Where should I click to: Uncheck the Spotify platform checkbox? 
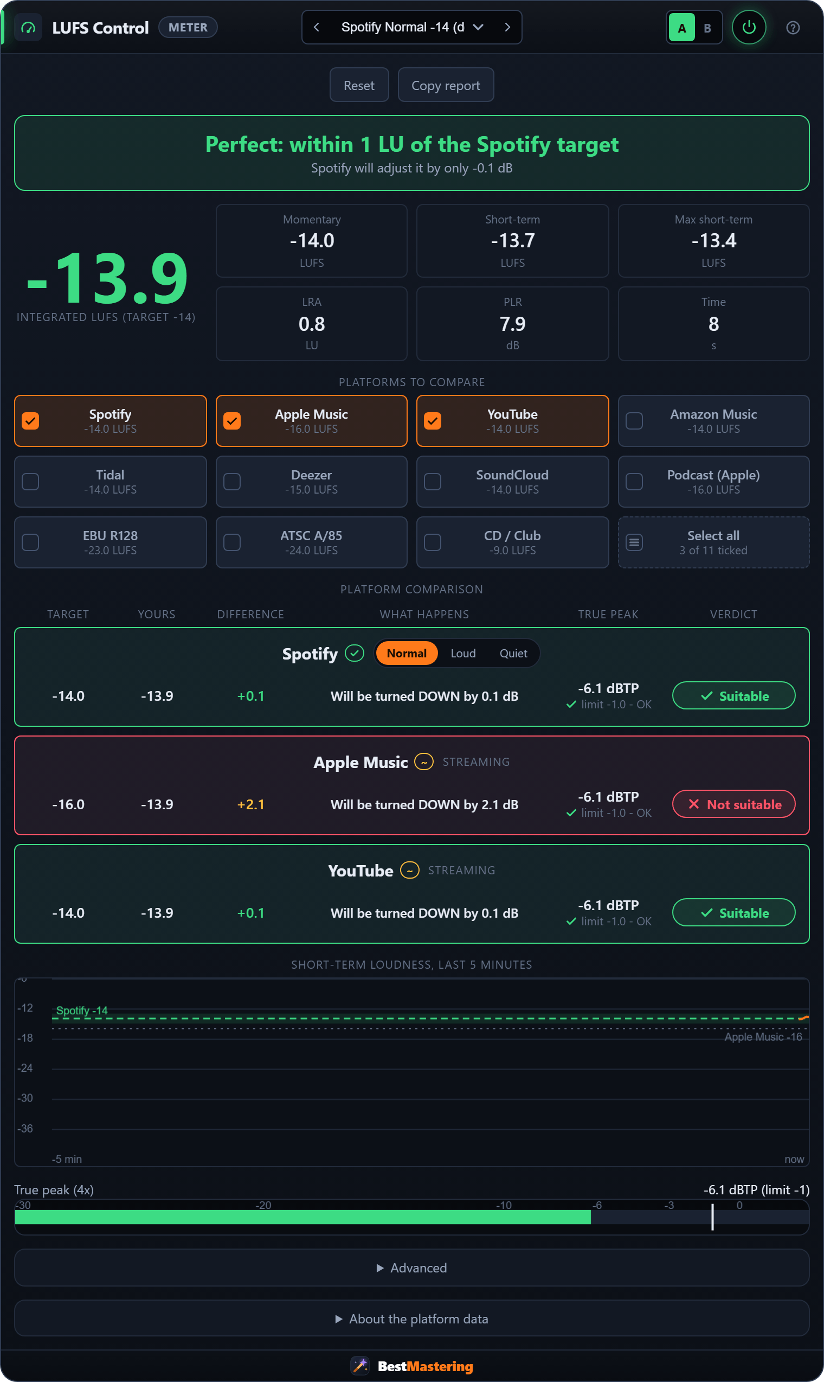[30, 421]
